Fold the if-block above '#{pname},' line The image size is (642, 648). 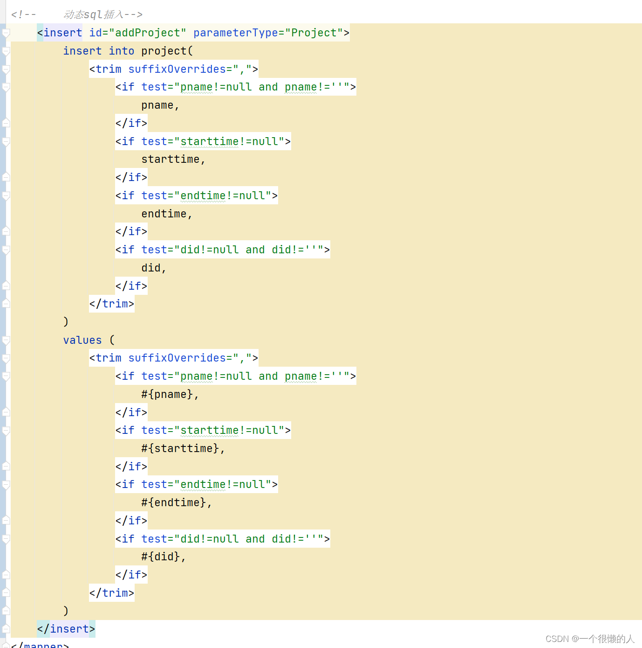coord(6,376)
